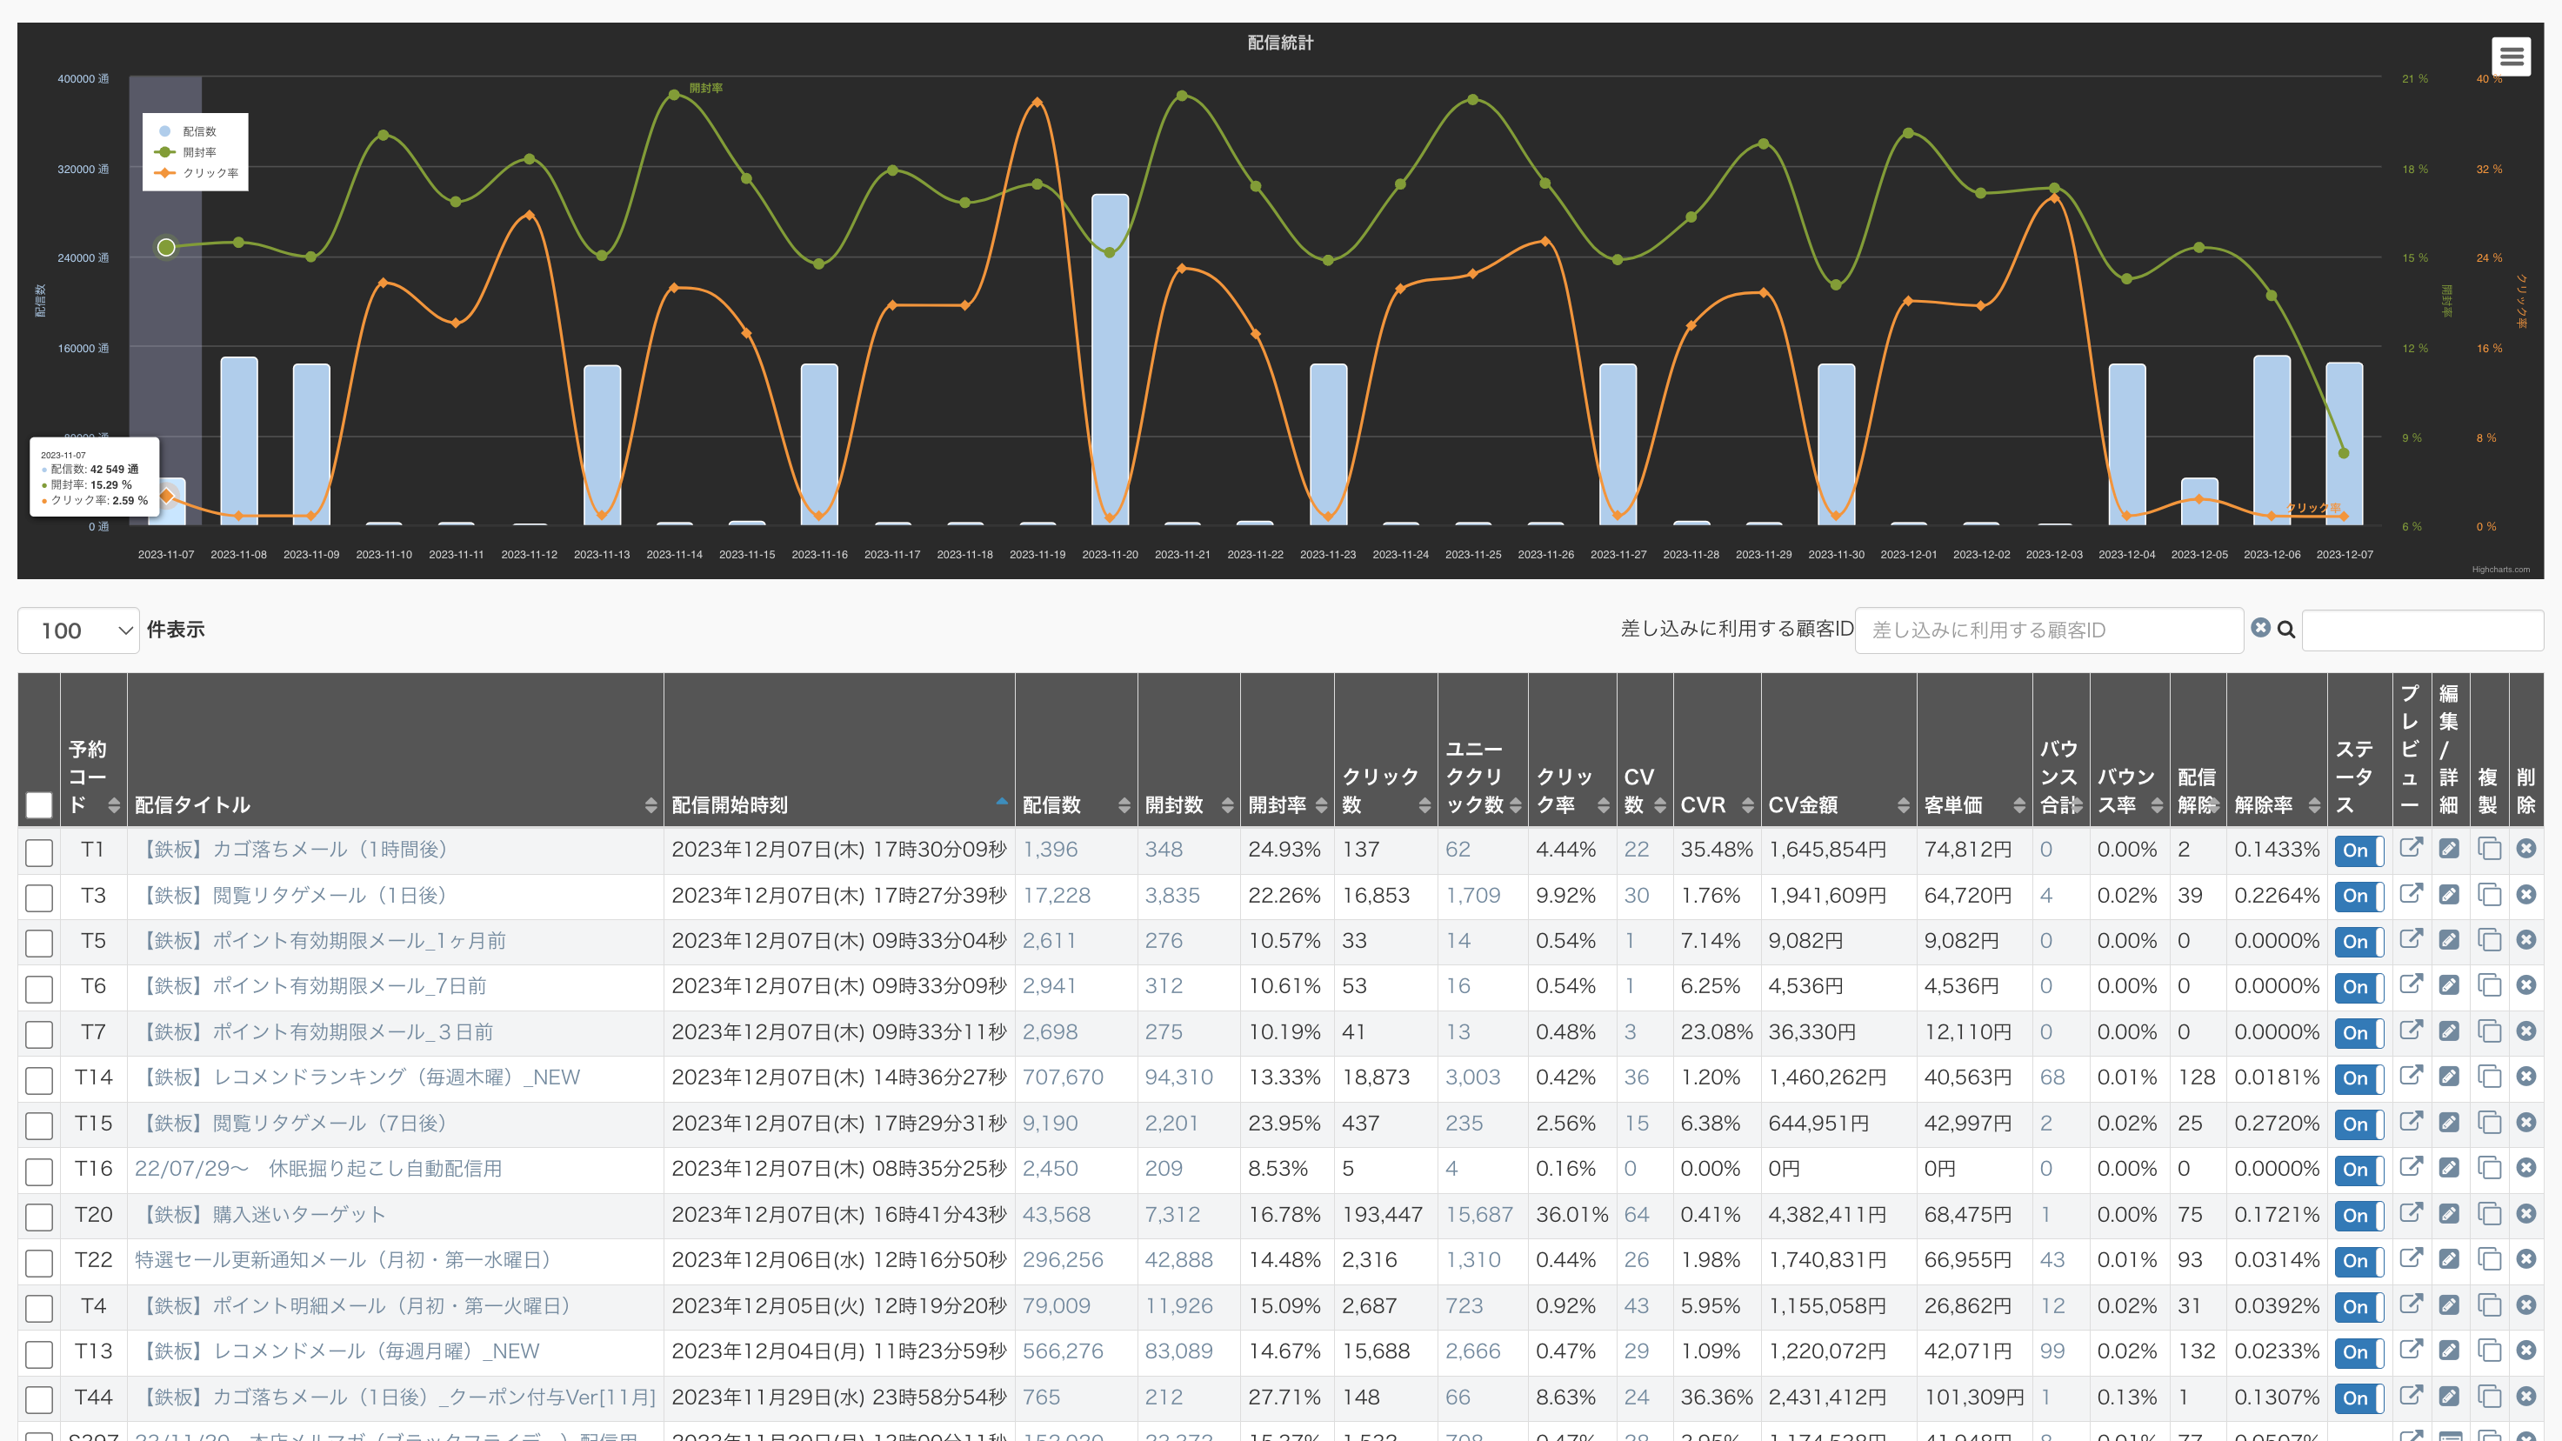Click the magnifier search icon
Image resolution: width=2562 pixels, height=1441 pixels.
click(x=2286, y=630)
